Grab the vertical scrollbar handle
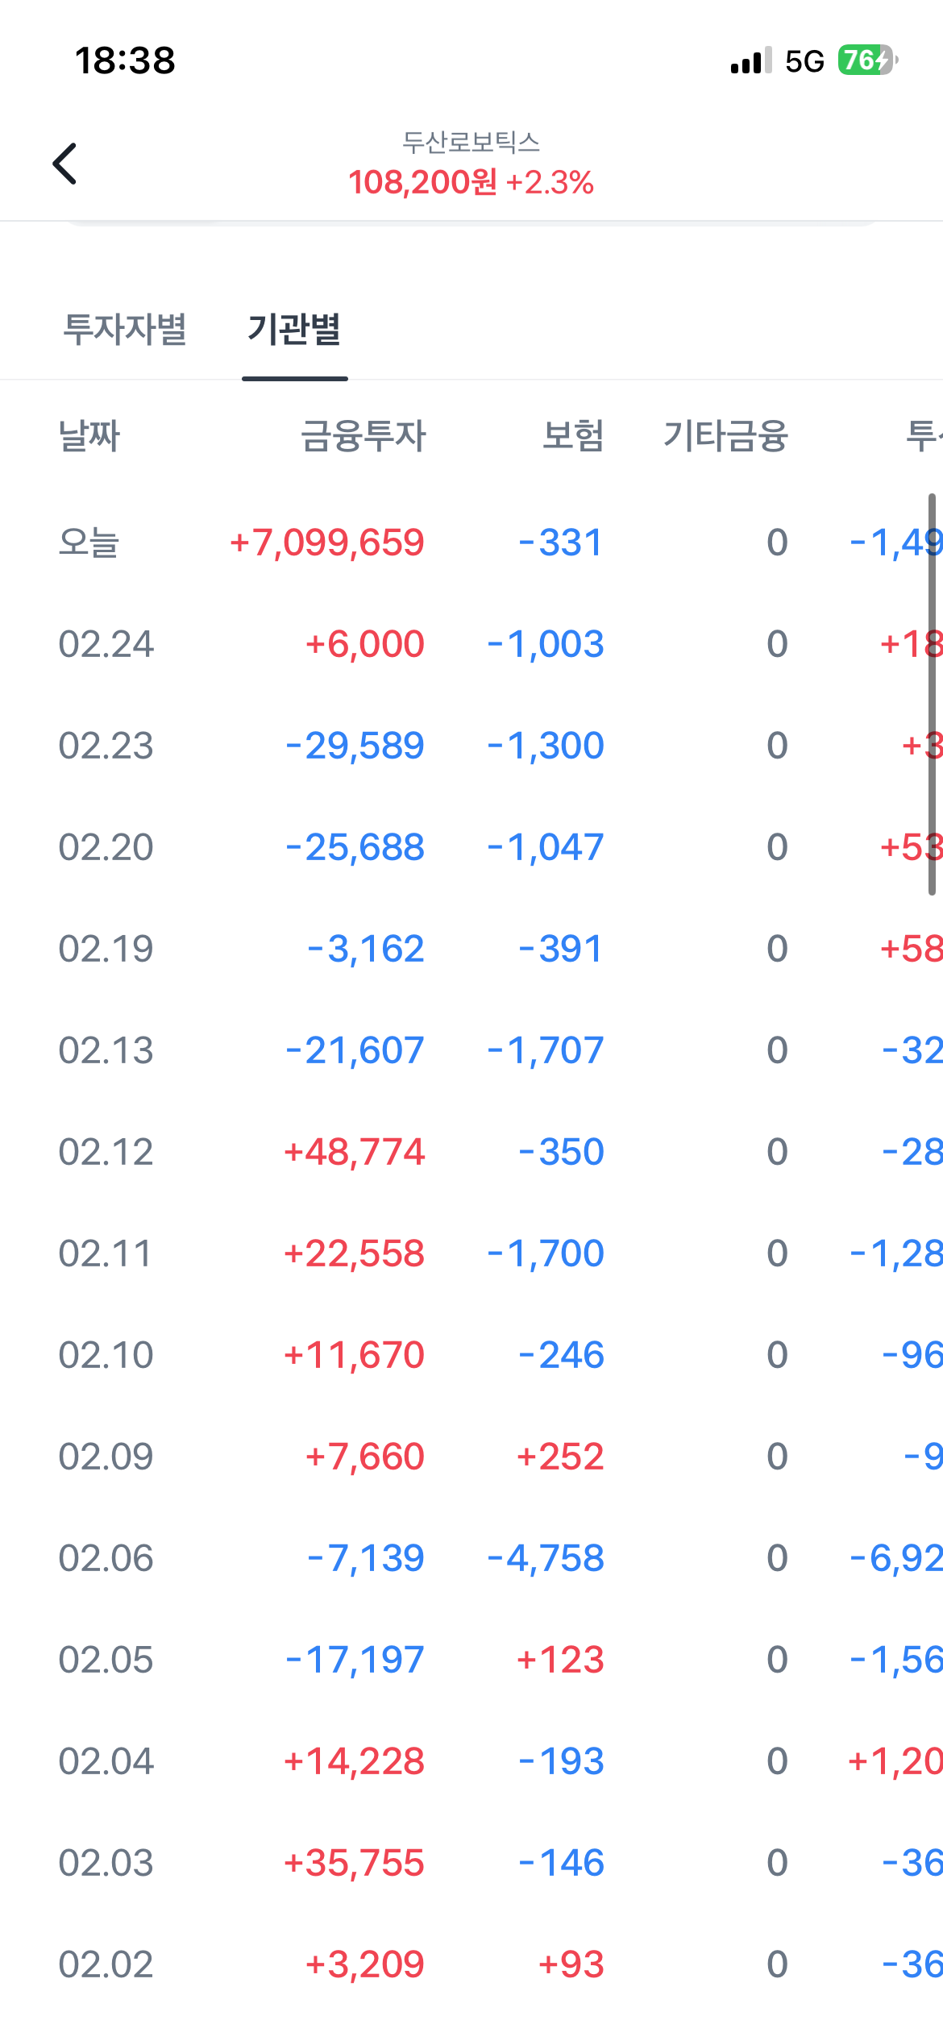This screenshot has width=943, height=2041. point(932,693)
